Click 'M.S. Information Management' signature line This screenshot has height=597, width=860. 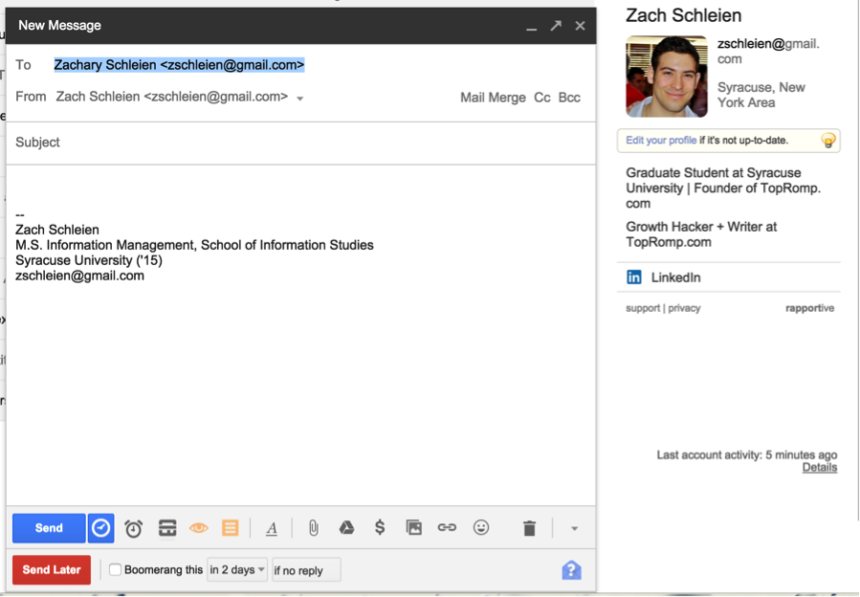(x=194, y=245)
